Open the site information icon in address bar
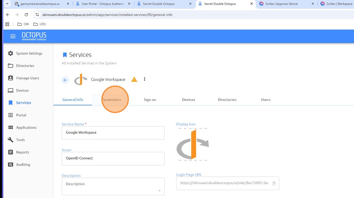The image size is (354, 198). click(37, 15)
